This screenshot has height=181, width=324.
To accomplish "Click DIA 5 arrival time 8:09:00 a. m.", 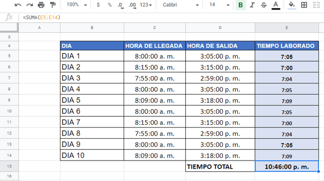I will [x=155, y=100].
